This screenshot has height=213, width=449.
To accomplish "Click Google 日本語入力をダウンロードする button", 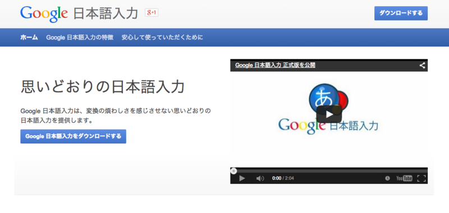I will (x=73, y=136).
